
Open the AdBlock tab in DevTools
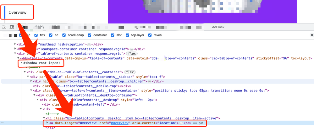218,27
